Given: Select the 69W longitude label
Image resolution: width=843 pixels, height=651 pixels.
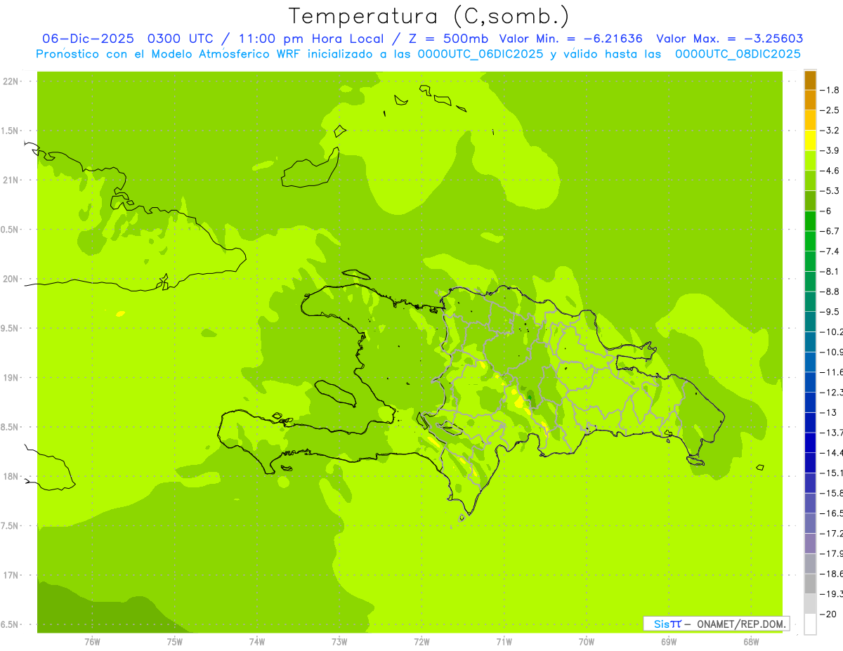Looking at the screenshot, I should [669, 641].
